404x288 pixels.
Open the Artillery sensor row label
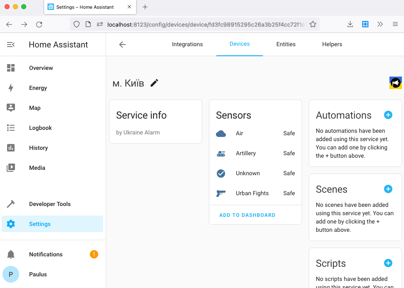pyautogui.click(x=246, y=154)
